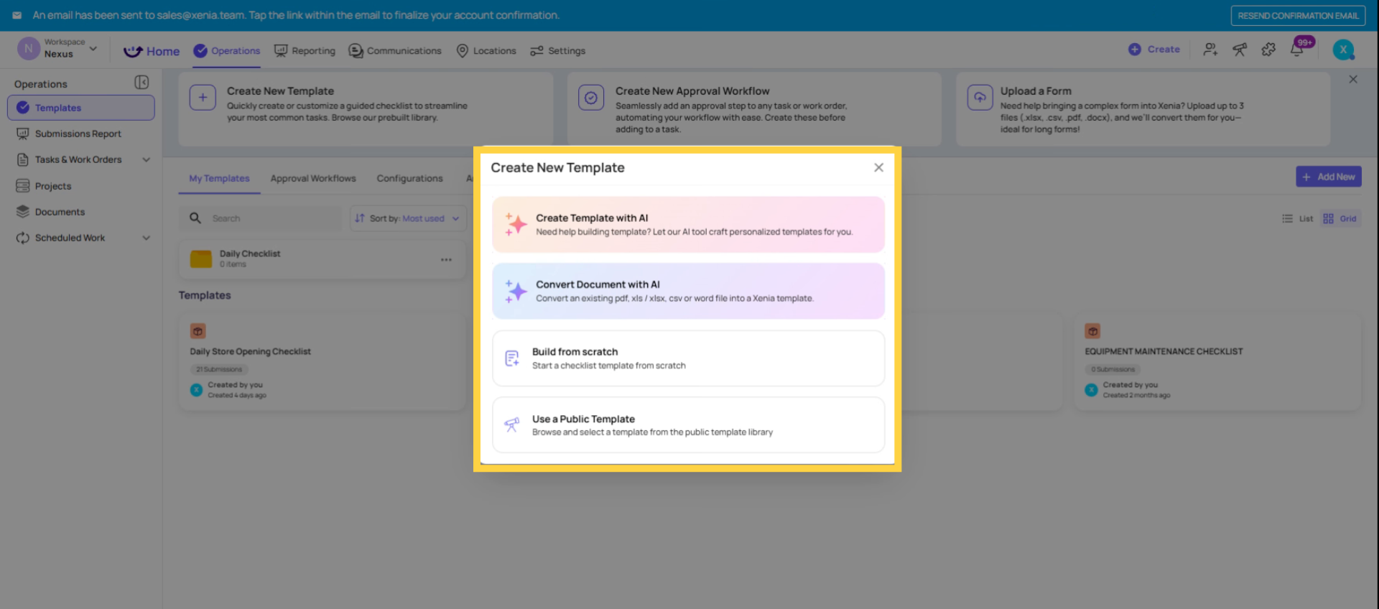Switch to Configurations tab

point(409,178)
